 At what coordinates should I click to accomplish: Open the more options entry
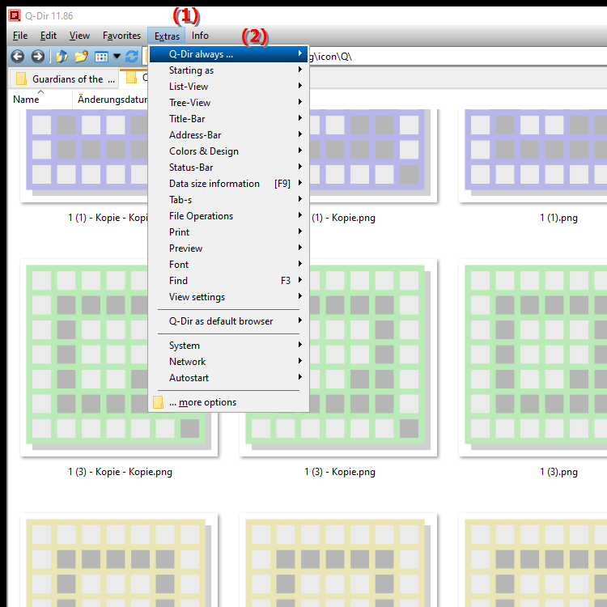point(228,402)
